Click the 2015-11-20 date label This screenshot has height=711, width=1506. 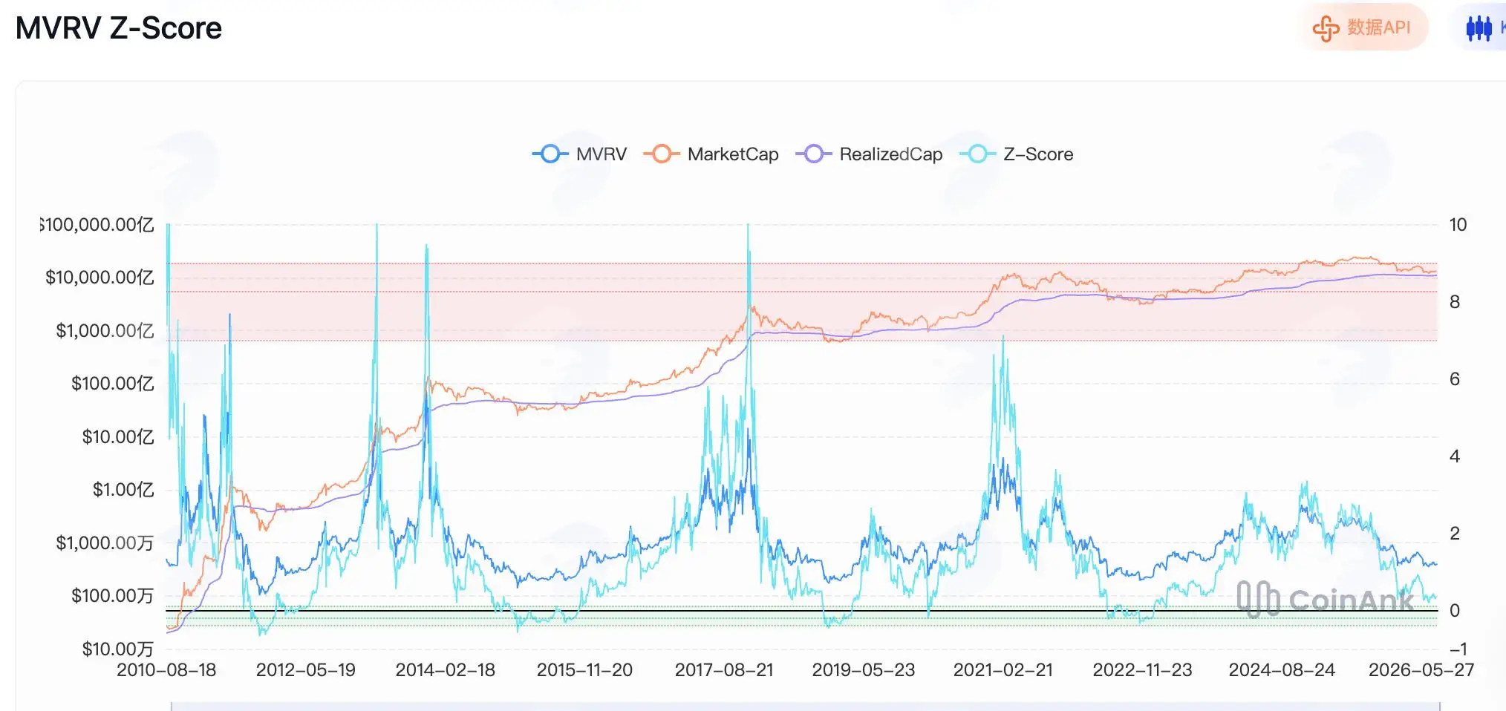[584, 670]
